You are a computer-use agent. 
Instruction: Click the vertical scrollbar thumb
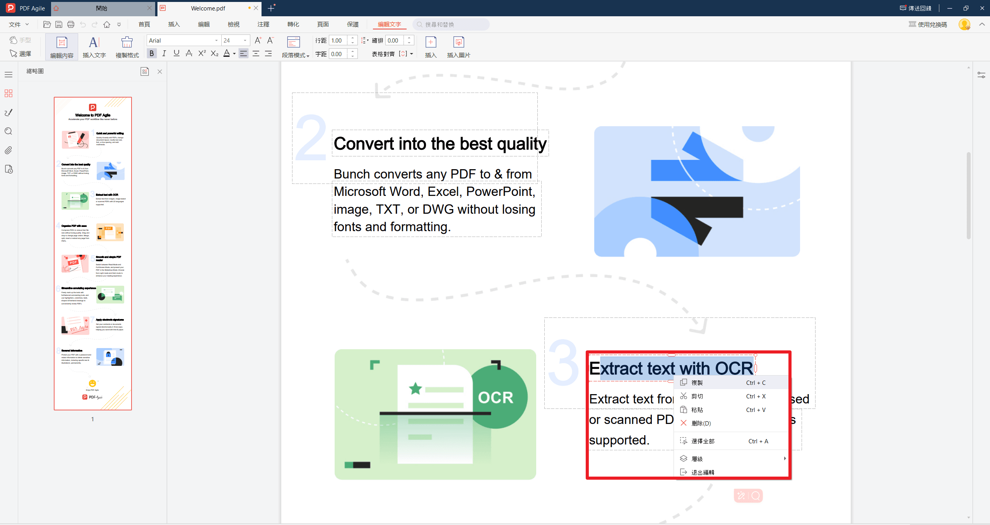[x=968, y=196]
